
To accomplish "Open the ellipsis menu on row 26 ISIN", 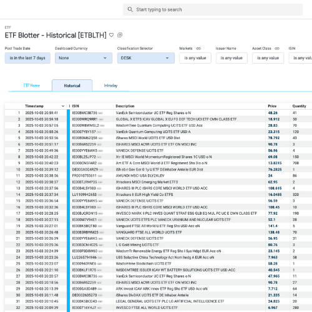I will (x=99, y=270).
